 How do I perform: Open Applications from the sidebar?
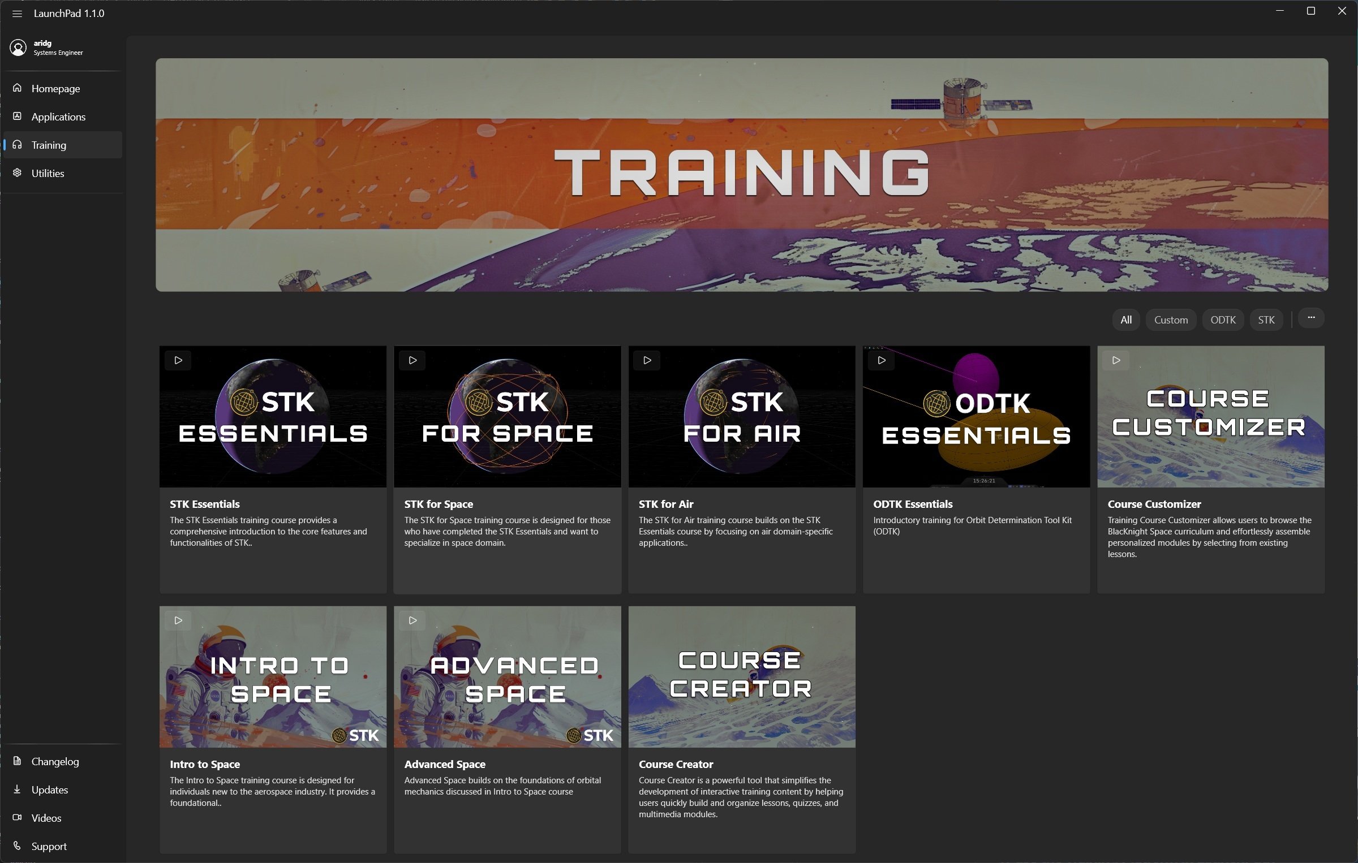pos(62,116)
